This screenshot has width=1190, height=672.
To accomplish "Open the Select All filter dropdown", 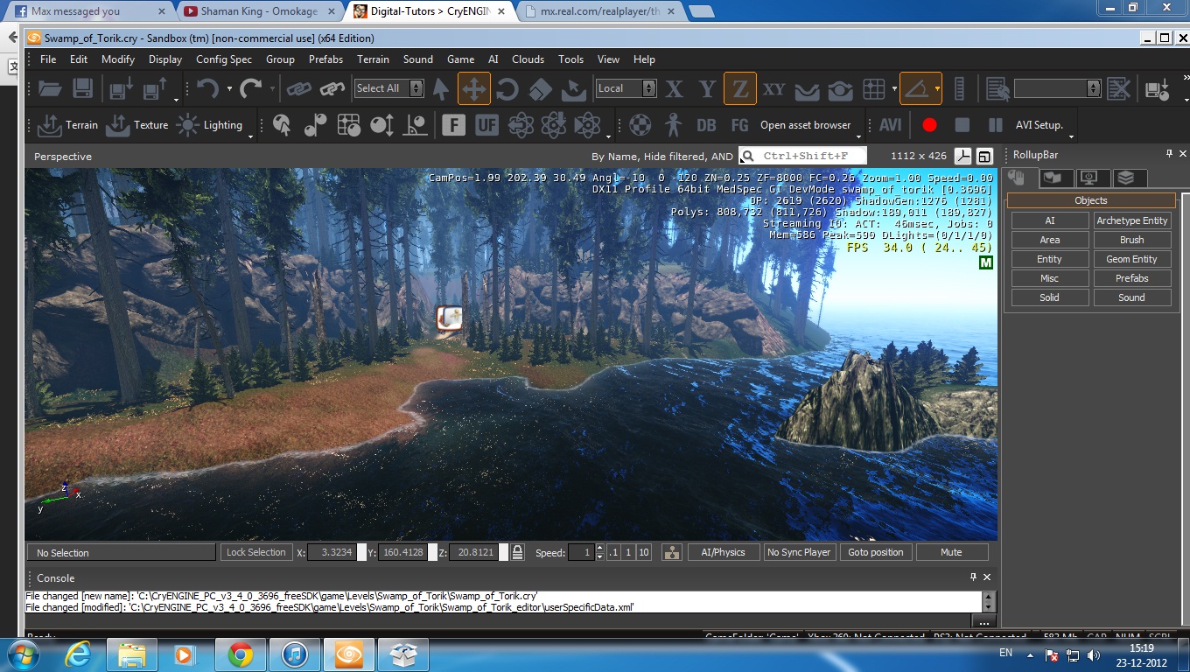I will pyautogui.click(x=416, y=88).
